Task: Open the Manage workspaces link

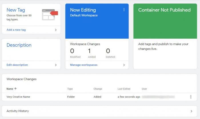Action: (84, 65)
